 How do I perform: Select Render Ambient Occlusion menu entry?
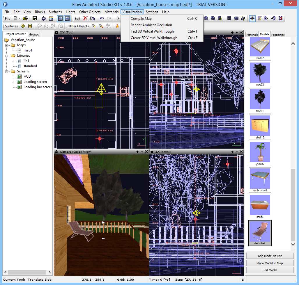[x=151, y=25]
